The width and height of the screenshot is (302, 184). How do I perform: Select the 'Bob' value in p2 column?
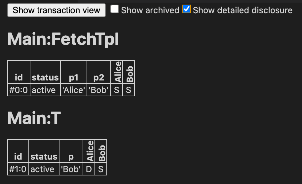98,90
